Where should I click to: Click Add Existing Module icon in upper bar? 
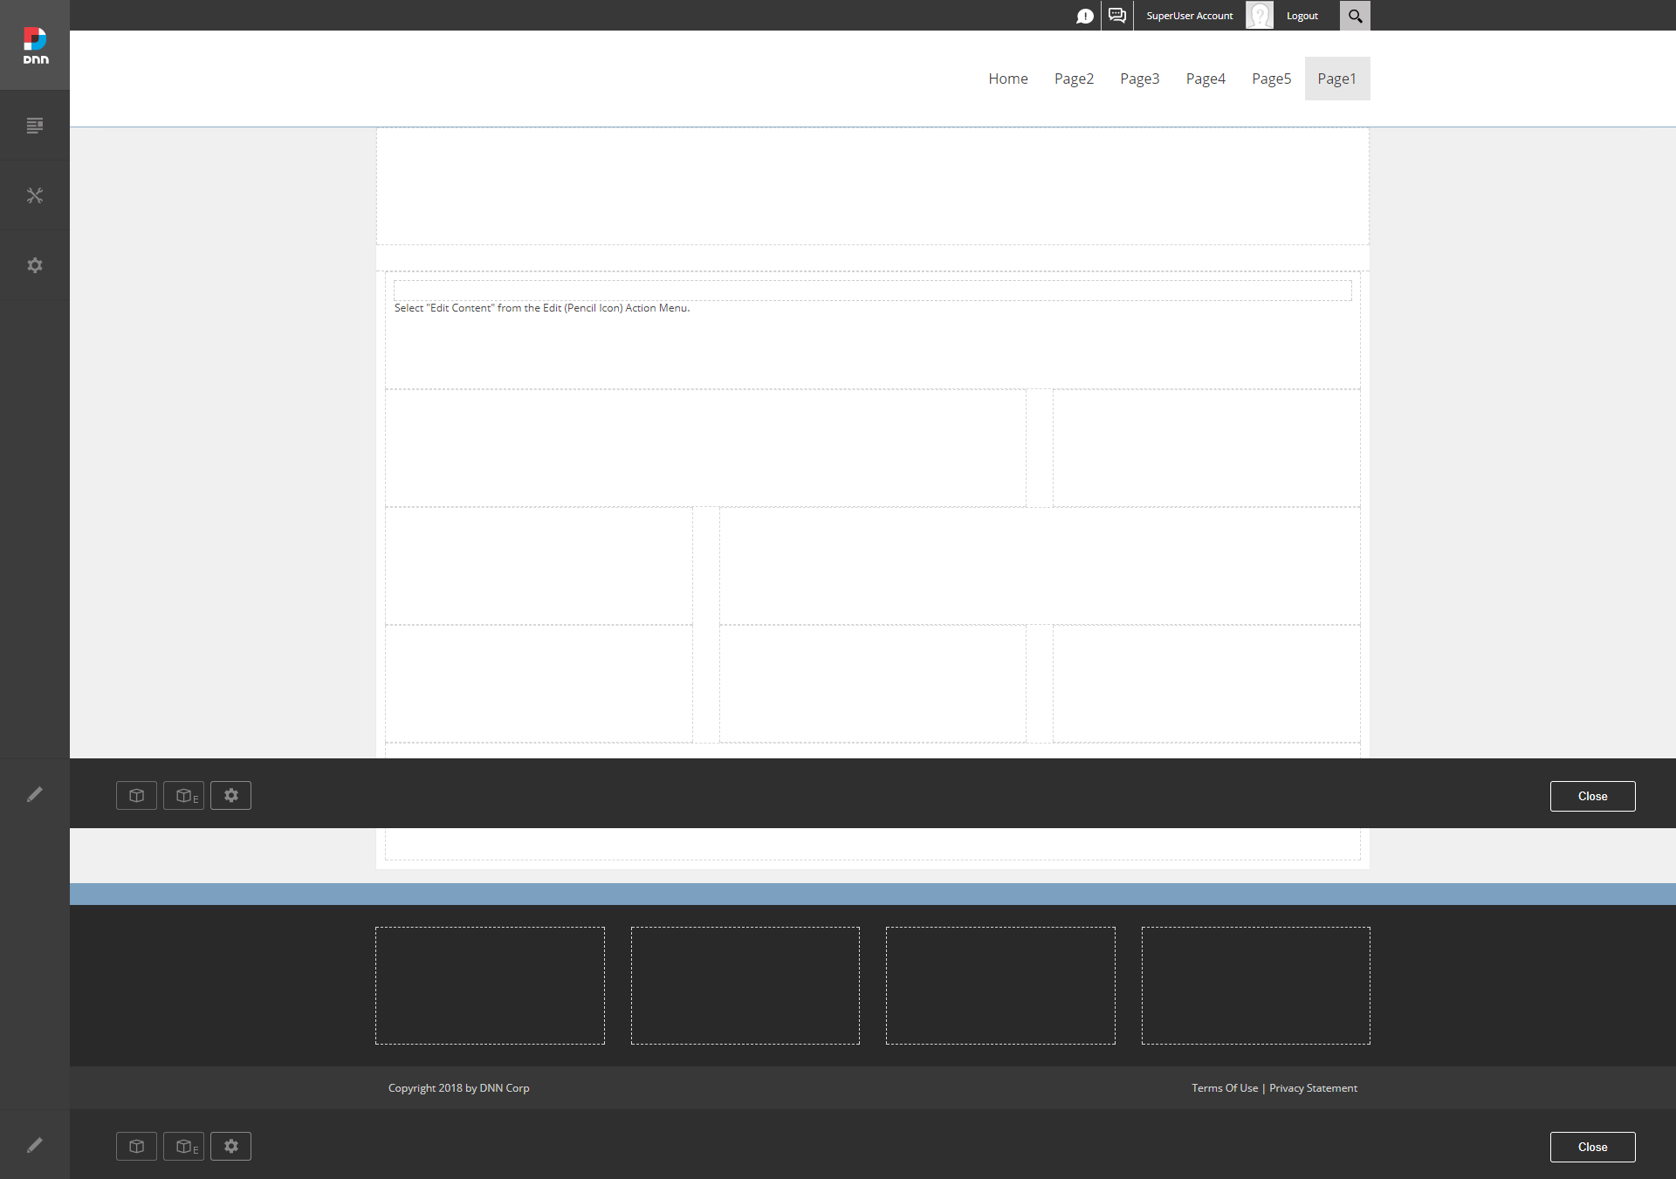pos(184,795)
